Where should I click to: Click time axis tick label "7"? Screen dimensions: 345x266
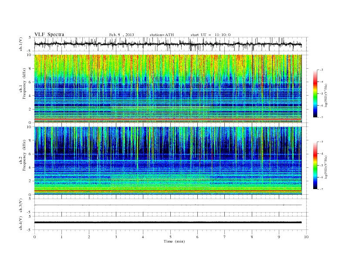225,237
